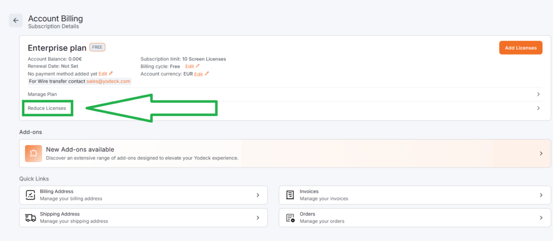Click the Billing Address icon
The width and height of the screenshot is (553, 241).
(31, 195)
